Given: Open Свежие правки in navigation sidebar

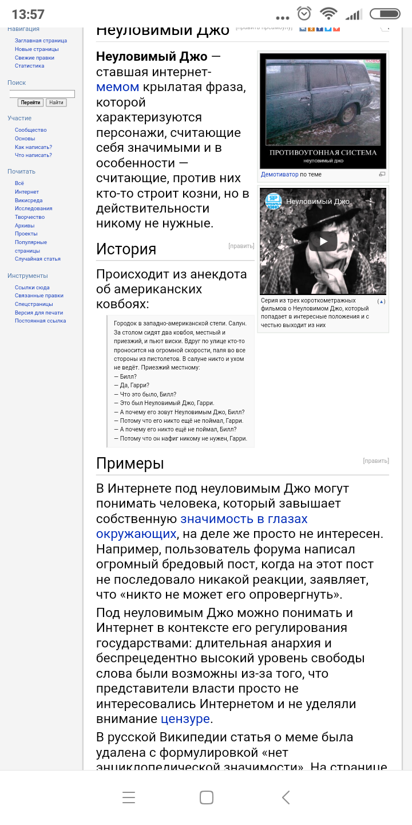Looking at the screenshot, I should [34, 58].
